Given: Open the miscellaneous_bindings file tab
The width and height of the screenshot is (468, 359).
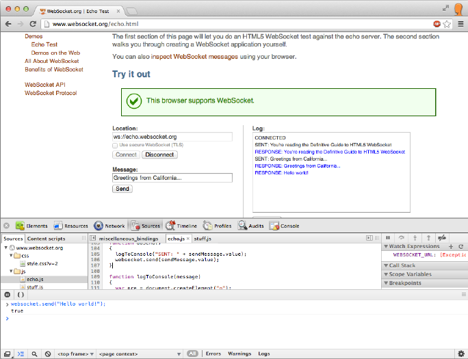Looking at the screenshot, I should pyautogui.click(x=129, y=239).
